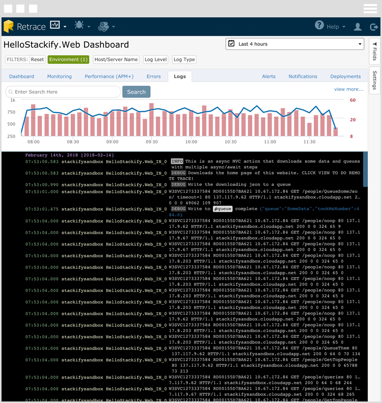This screenshot has width=382, height=403.
Task: Click the #queue tag in log entry
Action: click(223, 209)
